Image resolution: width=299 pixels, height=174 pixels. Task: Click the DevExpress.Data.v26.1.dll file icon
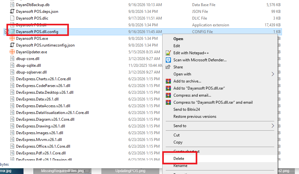pos(12,99)
